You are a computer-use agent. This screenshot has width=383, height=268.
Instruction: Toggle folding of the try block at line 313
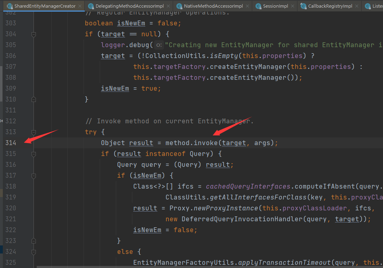(x=33, y=132)
